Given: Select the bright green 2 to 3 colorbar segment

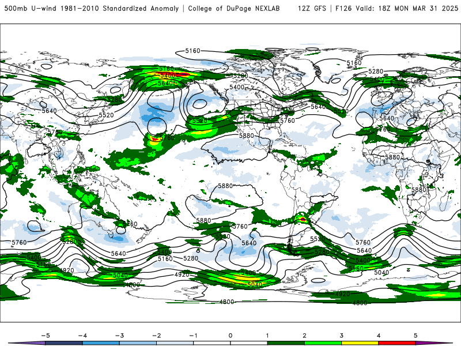Looking at the screenshot, I should (x=323, y=343).
